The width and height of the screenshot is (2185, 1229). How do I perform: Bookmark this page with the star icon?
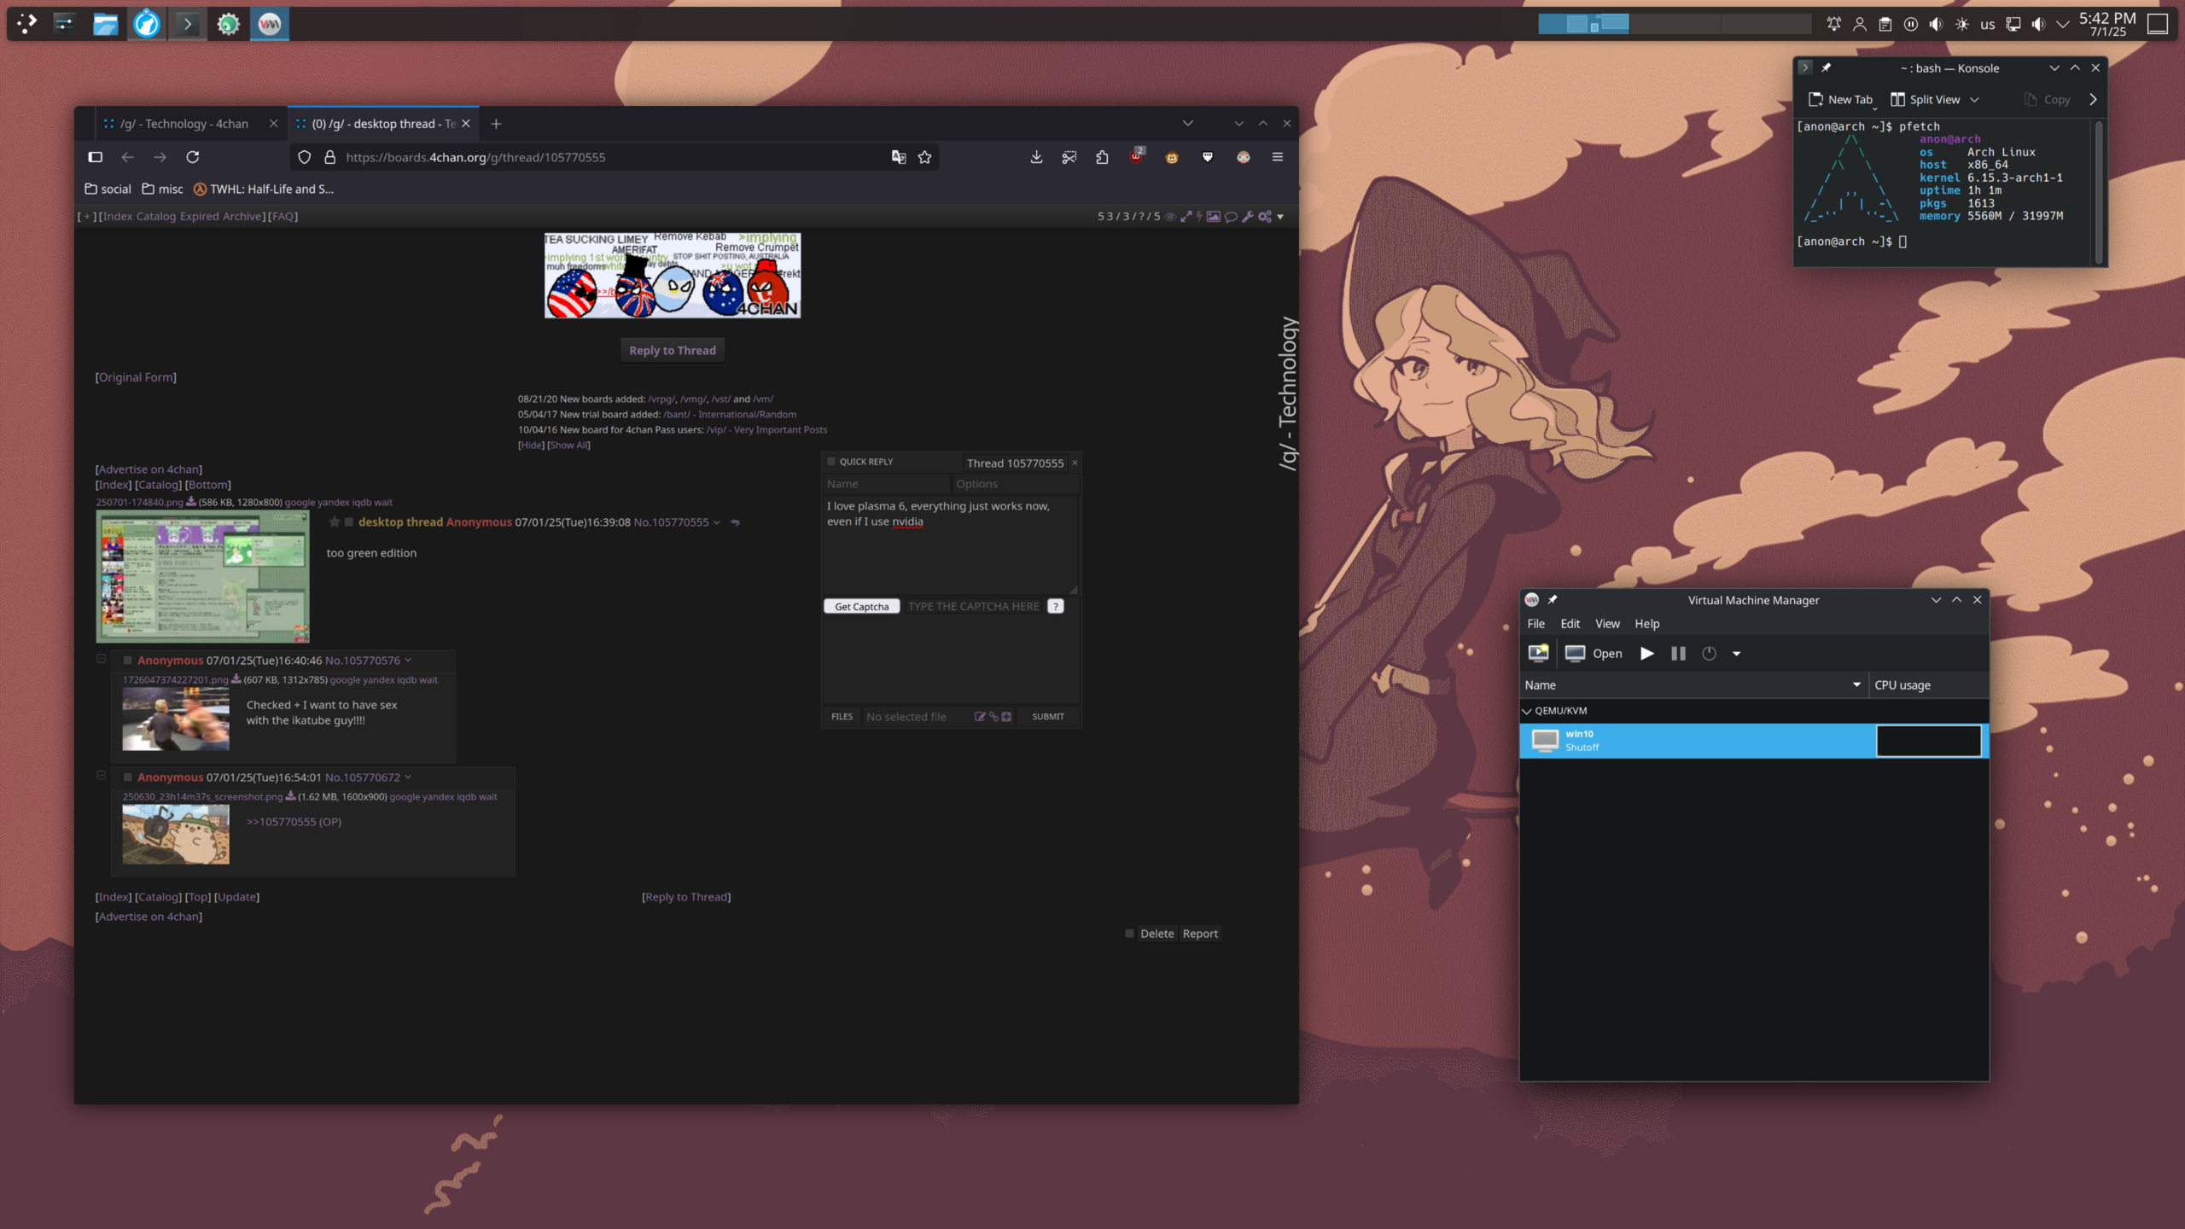tap(924, 157)
